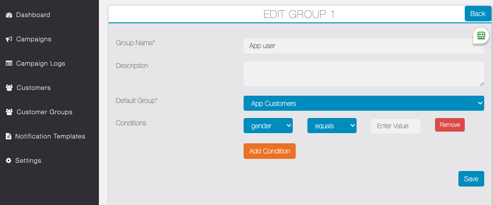
Task: Open the gender condition field dropdown
Action: [268, 126]
